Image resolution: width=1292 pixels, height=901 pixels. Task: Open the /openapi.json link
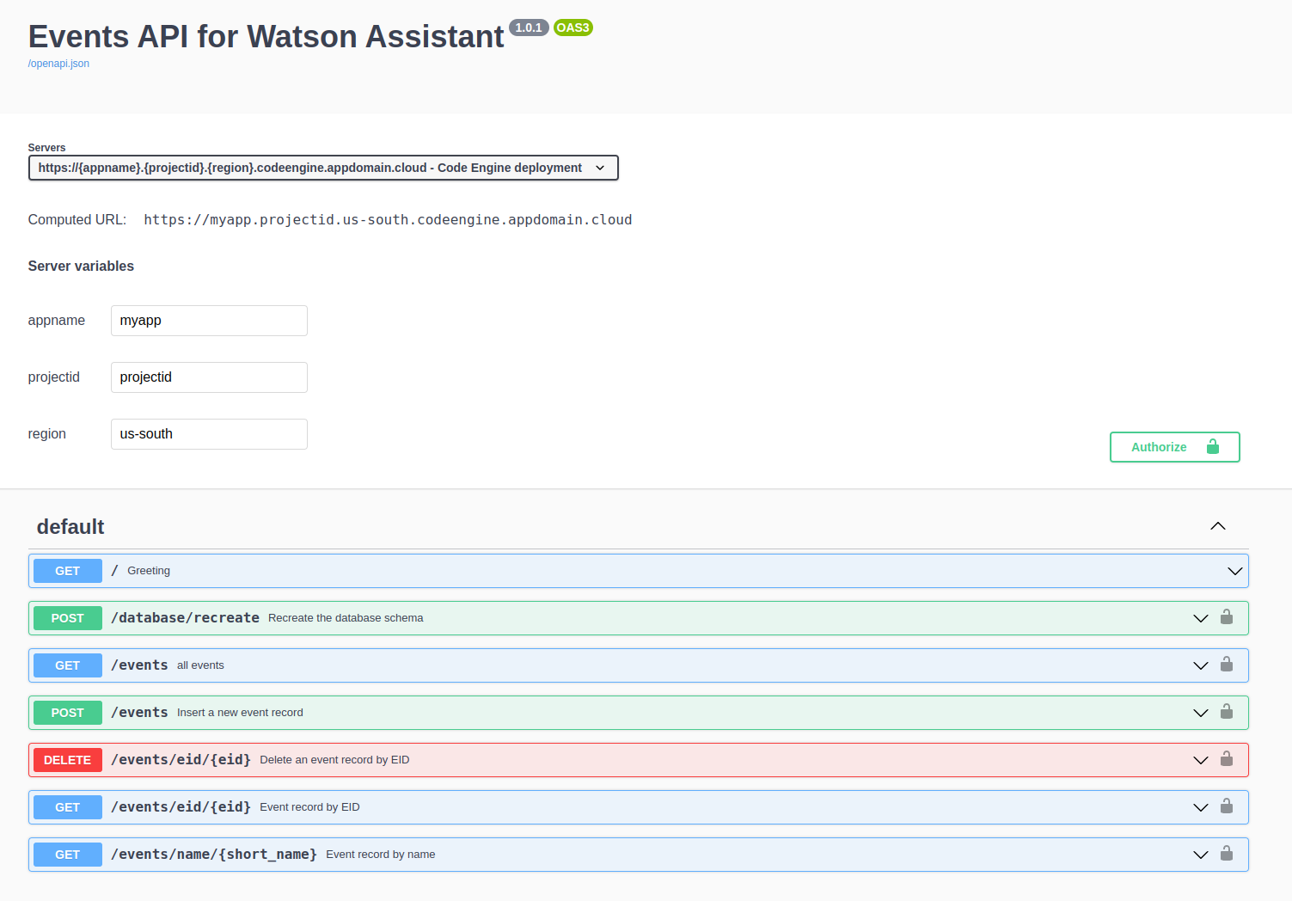(58, 64)
